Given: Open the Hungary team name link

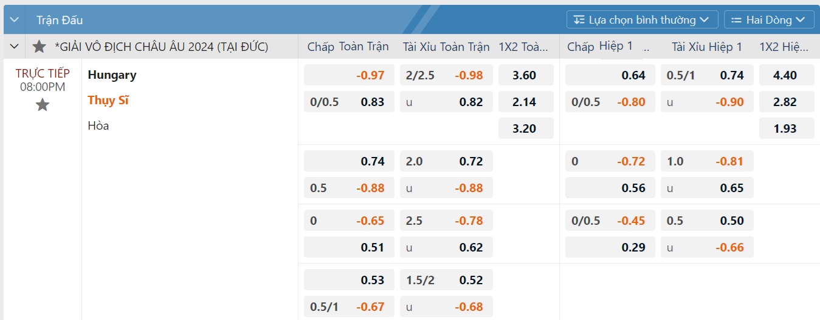Looking at the screenshot, I should (x=112, y=75).
